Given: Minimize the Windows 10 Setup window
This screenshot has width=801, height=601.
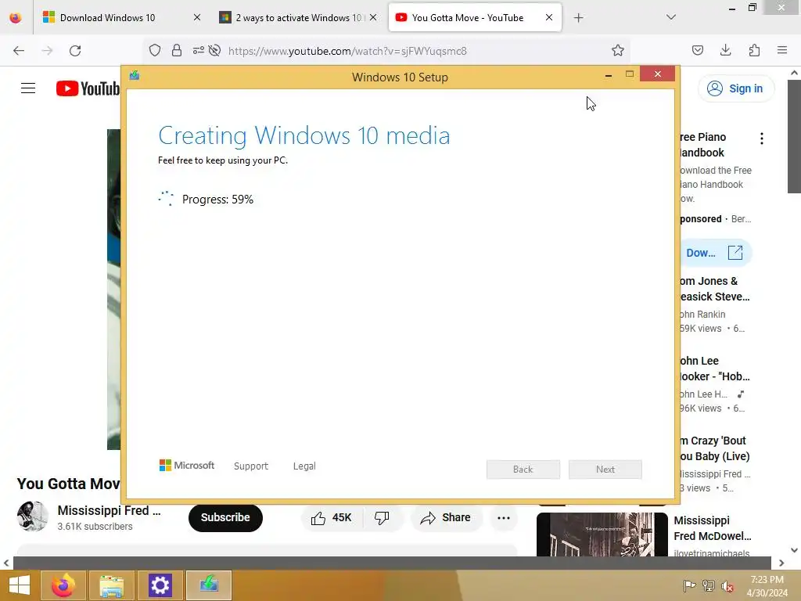Looking at the screenshot, I should 609,75.
